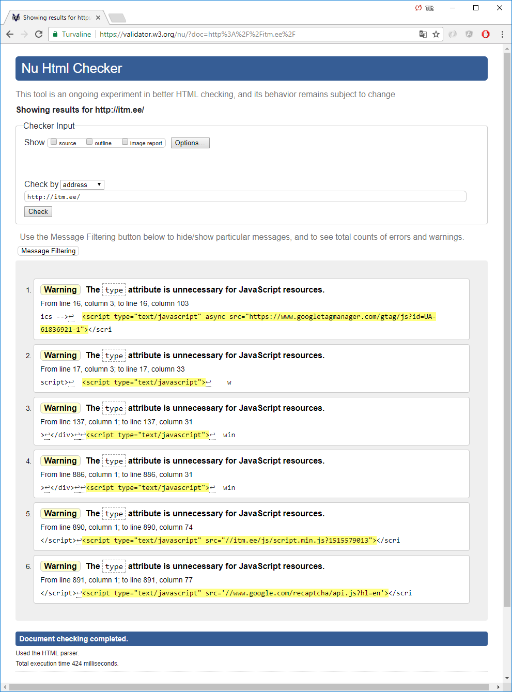
Task: Open the Chrome three-dot menu
Action: click(502, 34)
